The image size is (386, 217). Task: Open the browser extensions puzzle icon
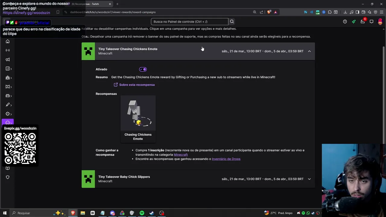[330, 12]
